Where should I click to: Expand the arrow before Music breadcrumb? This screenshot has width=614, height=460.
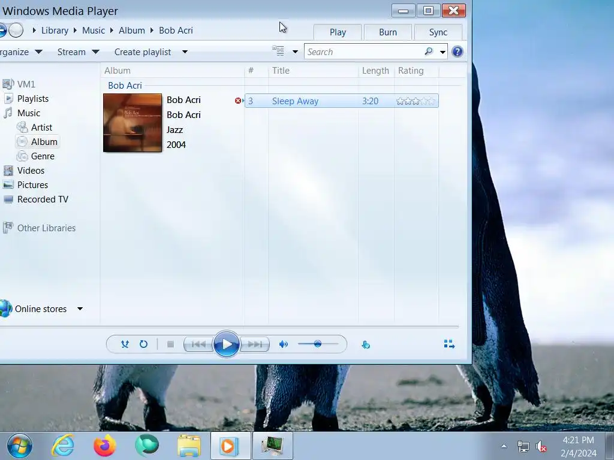point(75,30)
